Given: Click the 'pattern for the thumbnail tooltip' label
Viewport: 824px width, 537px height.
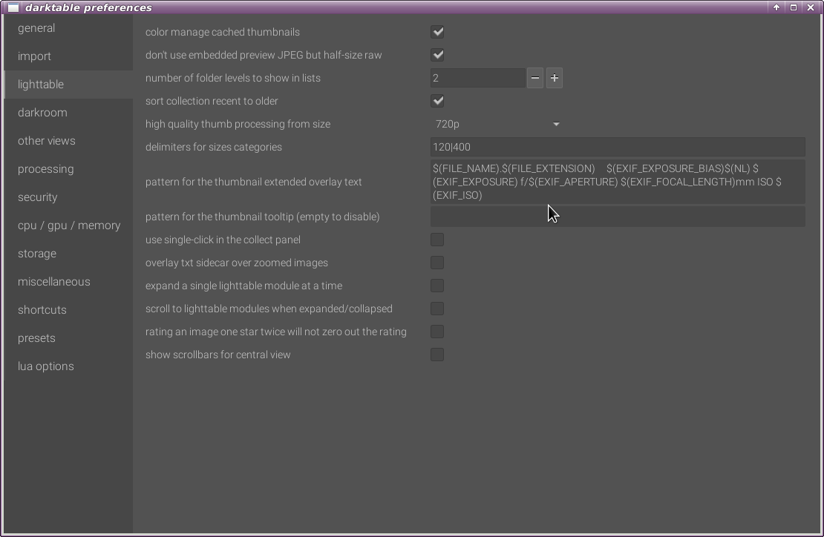Looking at the screenshot, I should (x=262, y=217).
